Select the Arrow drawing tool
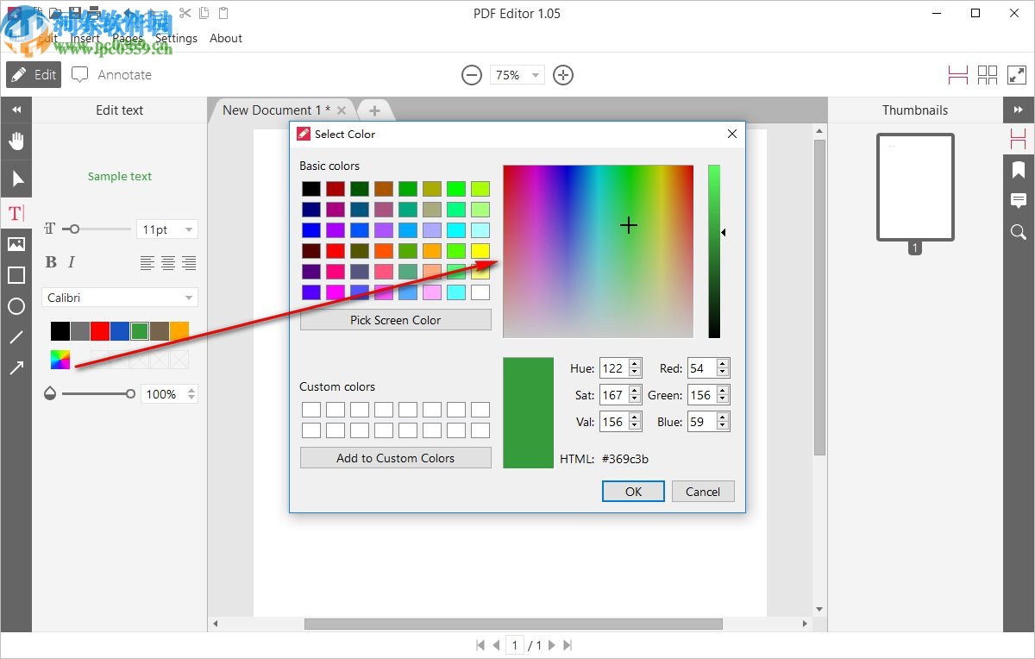Screen dimensions: 1035x659 pos(16,368)
